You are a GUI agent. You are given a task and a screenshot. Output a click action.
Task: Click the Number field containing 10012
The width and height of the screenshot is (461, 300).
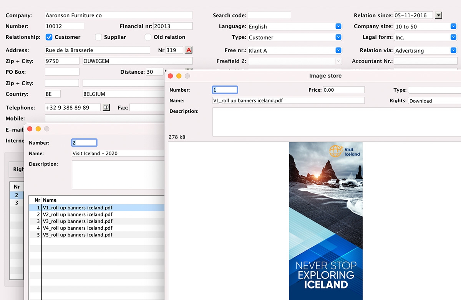[x=65, y=26]
